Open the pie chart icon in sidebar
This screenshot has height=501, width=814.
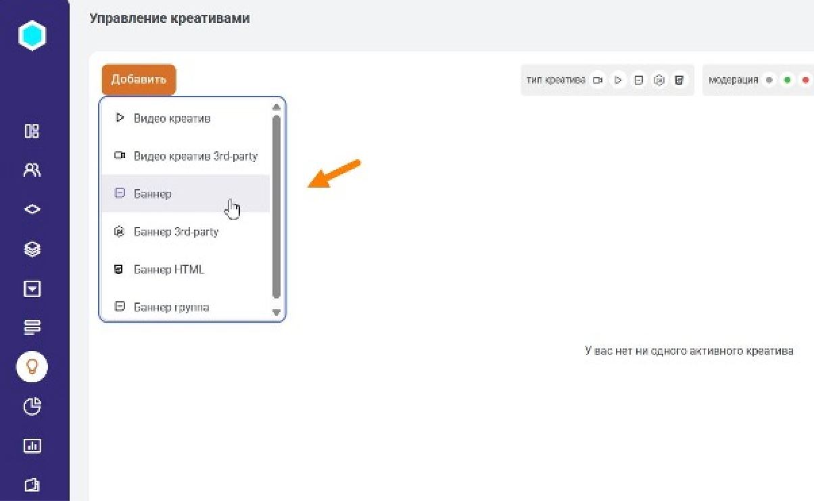[32, 406]
